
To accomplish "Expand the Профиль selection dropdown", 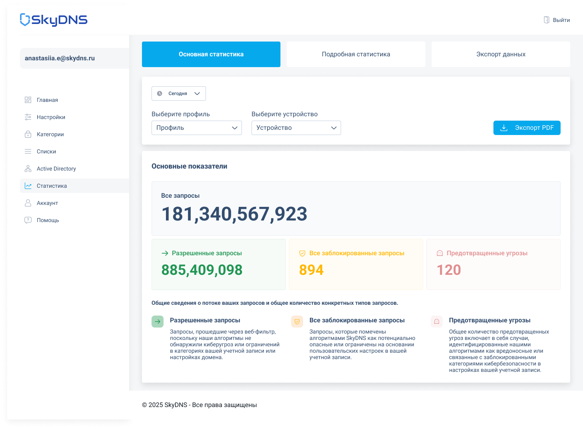I will (197, 128).
